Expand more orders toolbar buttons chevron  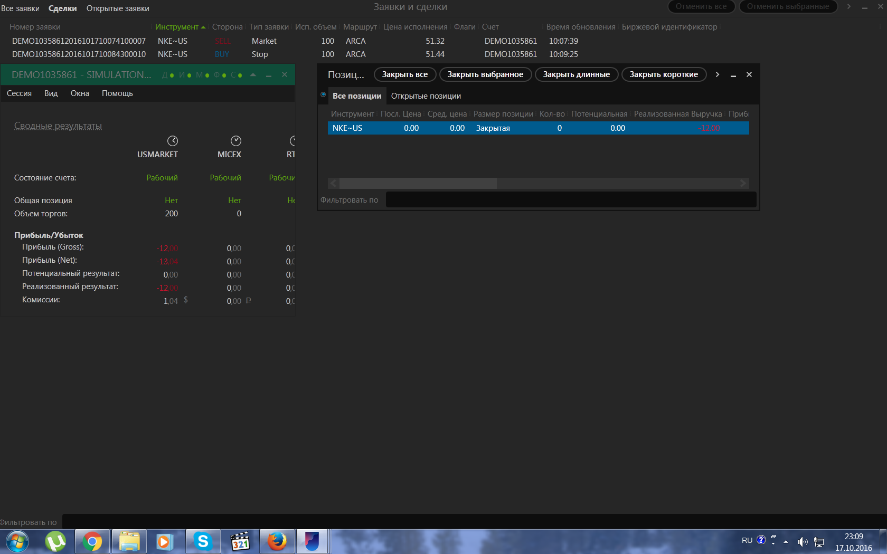[848, 6]
